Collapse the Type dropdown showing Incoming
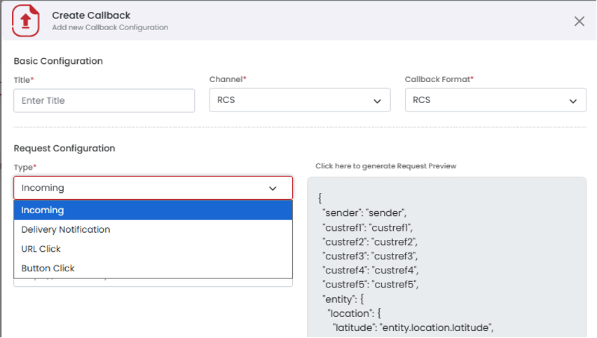597x338 pixels. (153, 188)
